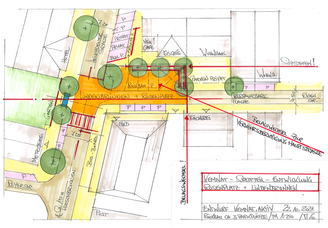Click the vertical "BELAGSWECHSEL!" annotation
Image resolution: width=328 pixels, height=228 pixels.
pos(183,182)
